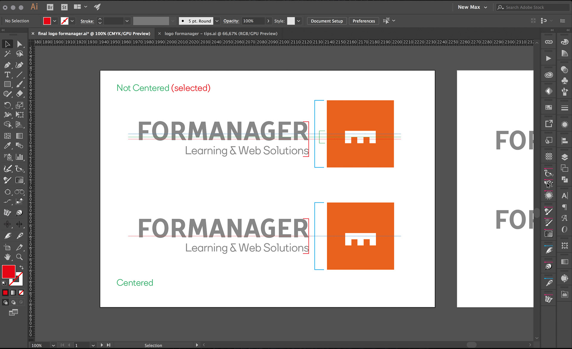The height and width of the screenshot is (349, 572).
Task: Select the Gradient tool
Action: (19, 136)
